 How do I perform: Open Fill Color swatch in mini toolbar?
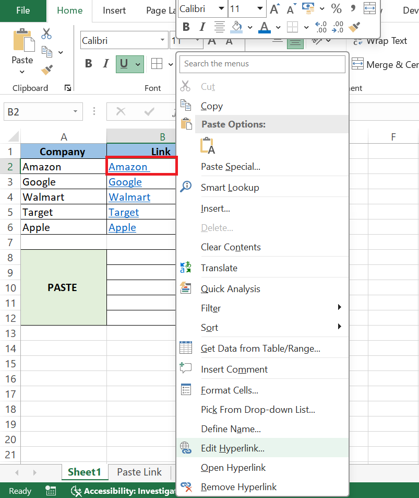tap(237, 27)
